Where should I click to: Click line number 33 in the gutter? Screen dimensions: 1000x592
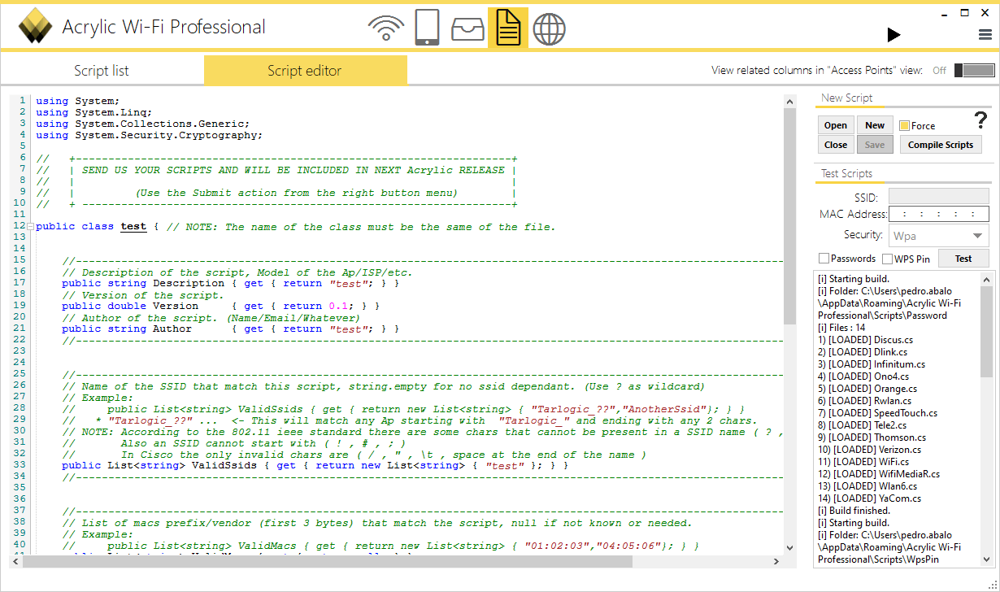tap(20, 466)
